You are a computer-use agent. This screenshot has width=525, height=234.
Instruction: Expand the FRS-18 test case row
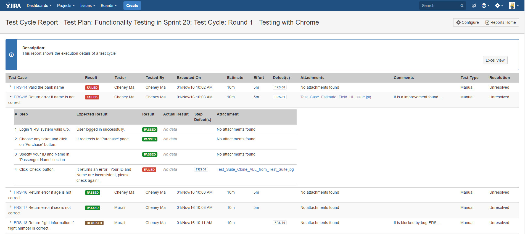[x=10, y=222]
